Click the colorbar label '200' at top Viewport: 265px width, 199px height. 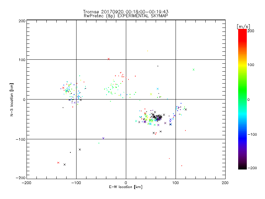[x=251, y=31]
